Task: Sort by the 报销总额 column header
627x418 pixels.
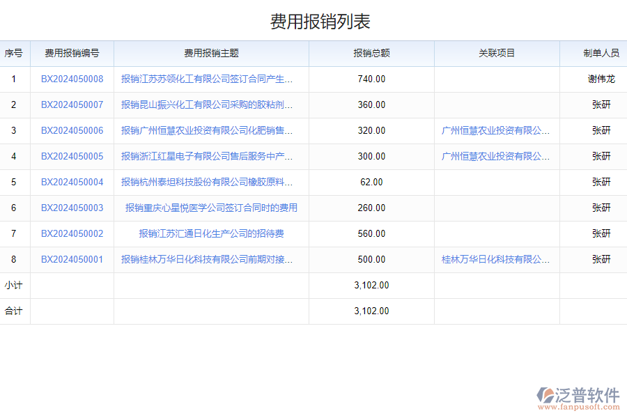Action: pyautogui.click(x=371, y=53)
